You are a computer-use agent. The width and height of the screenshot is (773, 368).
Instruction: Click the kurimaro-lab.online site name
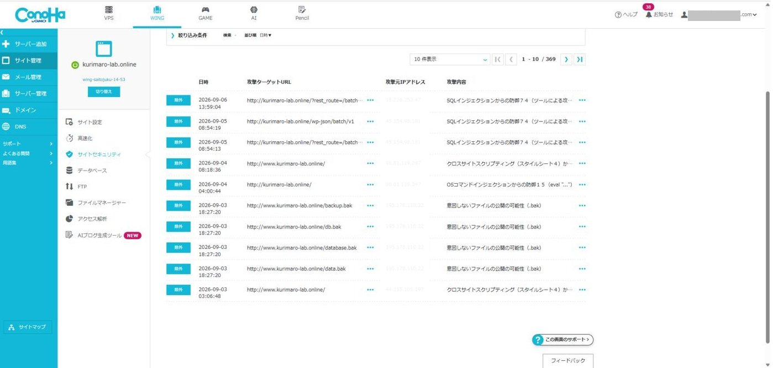(x=109, y=65)
